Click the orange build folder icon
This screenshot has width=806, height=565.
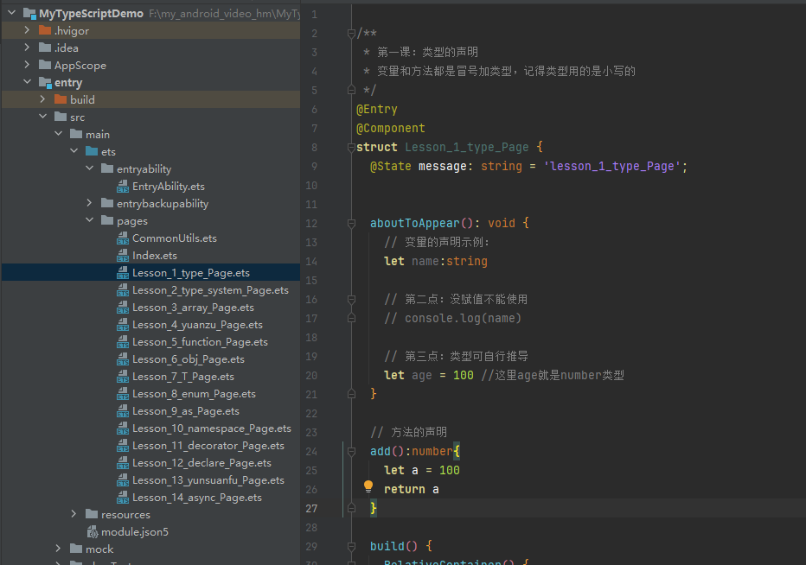pos(61,99)
